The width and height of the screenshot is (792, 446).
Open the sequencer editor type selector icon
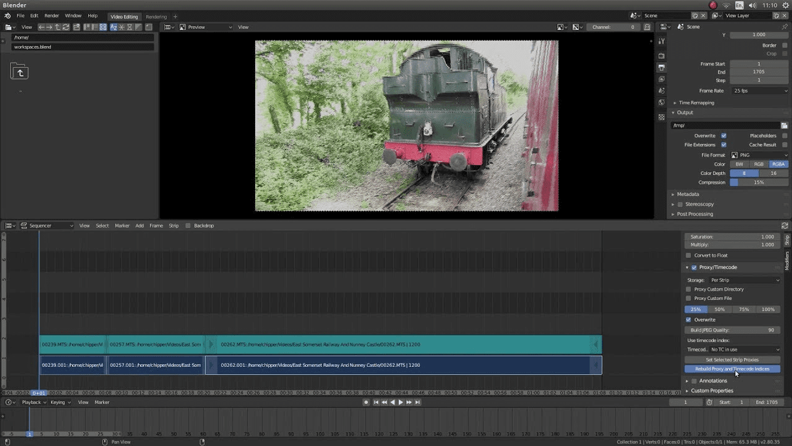click(10, 225)
